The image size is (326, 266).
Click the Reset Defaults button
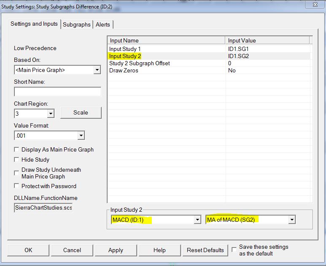205,250
